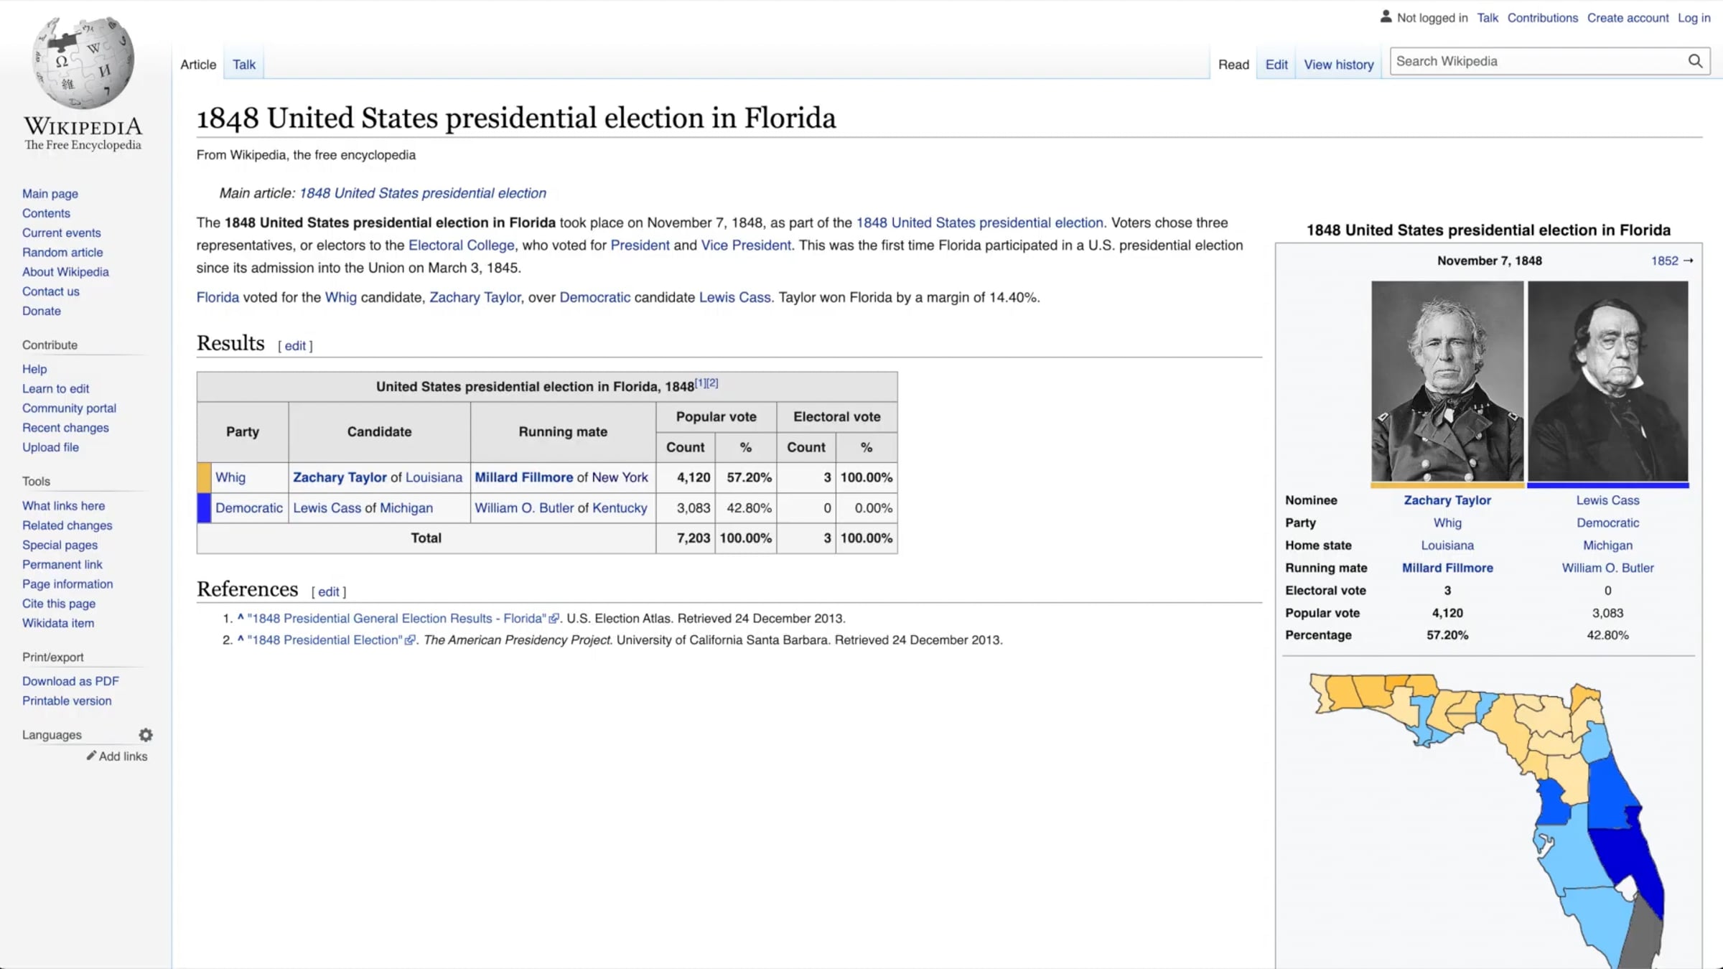
Task: Click the search magnifying glass icon
Action: pyautogui.click(x=1695, y=61)
